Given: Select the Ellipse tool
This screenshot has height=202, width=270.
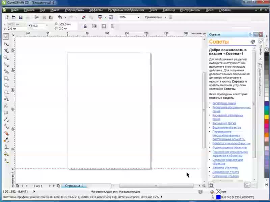Looking at the screenshot, I should (6, 85).
